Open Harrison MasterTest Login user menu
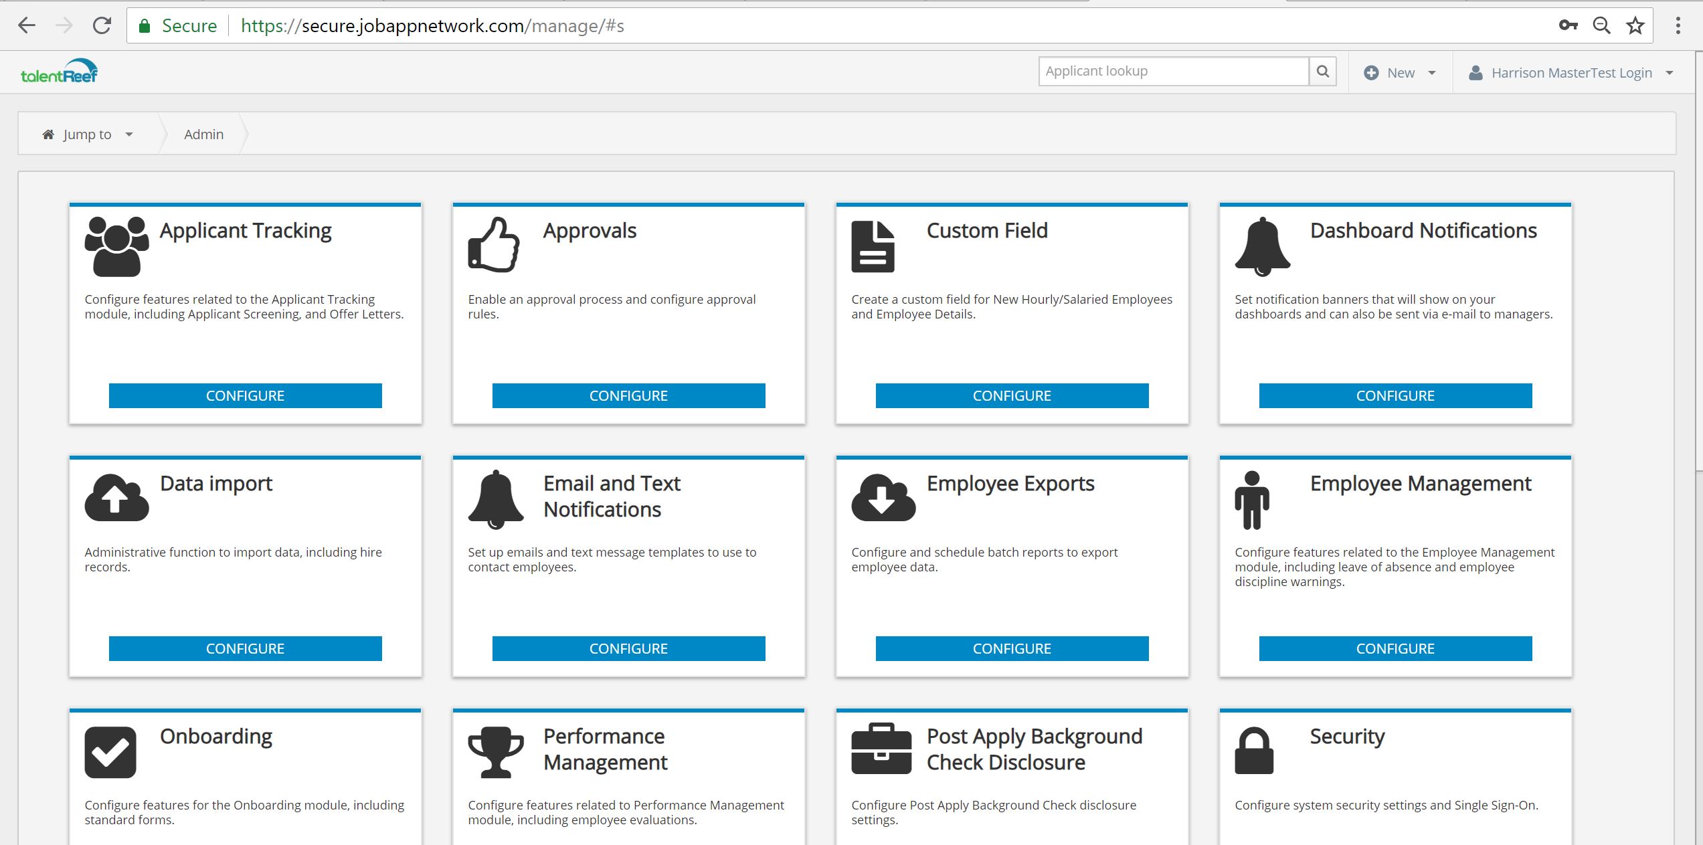1703x845 pixels. 1571,73
